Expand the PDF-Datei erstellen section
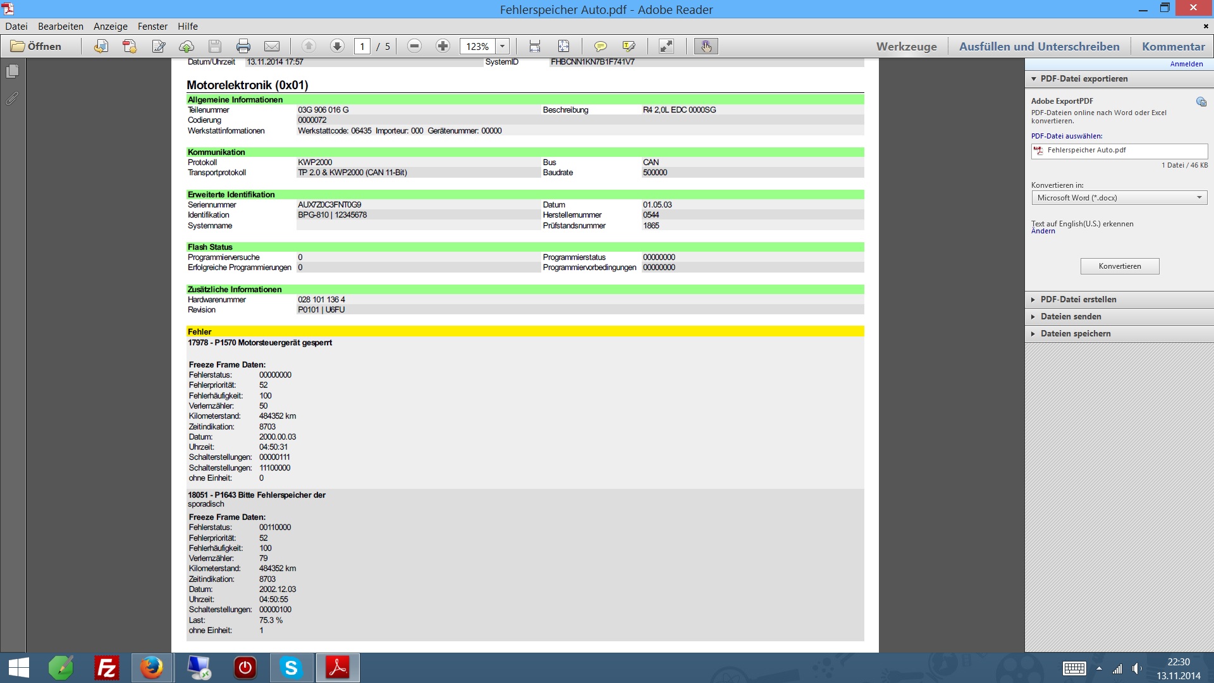The width and height of the screenshot is (1214, 683). pyautogui.click(x=1078, y=299)
